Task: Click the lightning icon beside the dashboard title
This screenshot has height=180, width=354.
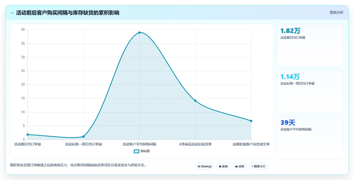Action: click(x=12, y=13)
